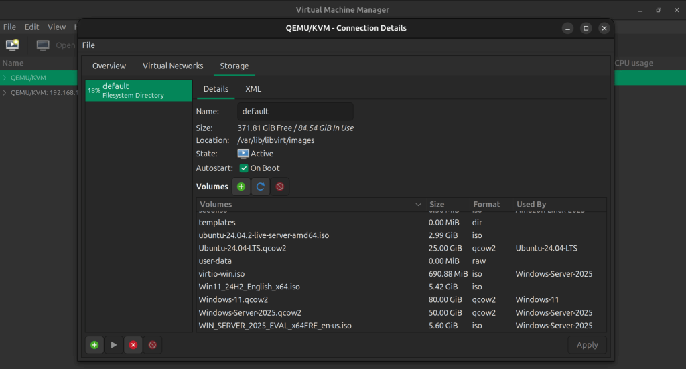Click the Apply button
This screenshot has width=686, height=369.
tap(587, 345)
